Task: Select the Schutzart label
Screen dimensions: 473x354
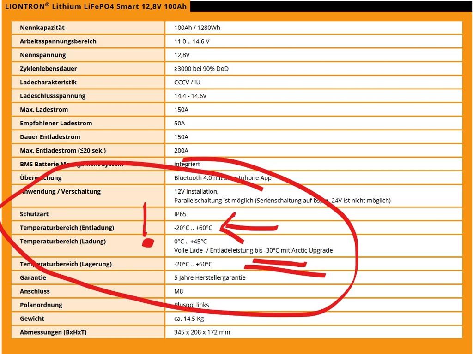Action: pos(34,214)
